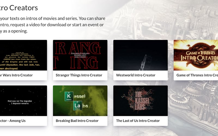Screen dimensions: 218x136
Task: Open The Last of Us thumbnail image
Action: click(140, 101)
